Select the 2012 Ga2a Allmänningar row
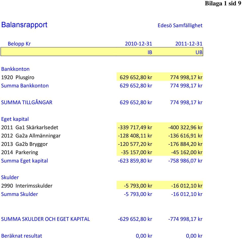Image resolution: width=242 pixels, height=239 pixels. coord(31,136)
